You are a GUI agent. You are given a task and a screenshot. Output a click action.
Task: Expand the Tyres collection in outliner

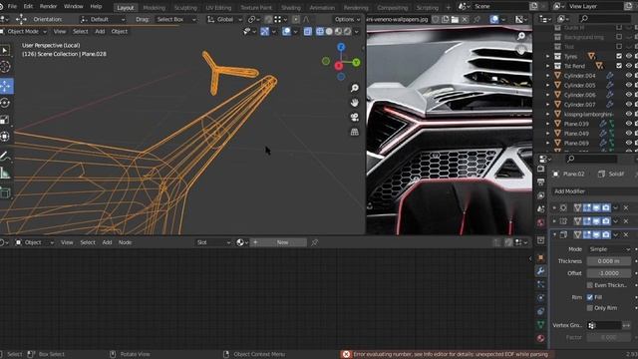[x=547, y=56]
